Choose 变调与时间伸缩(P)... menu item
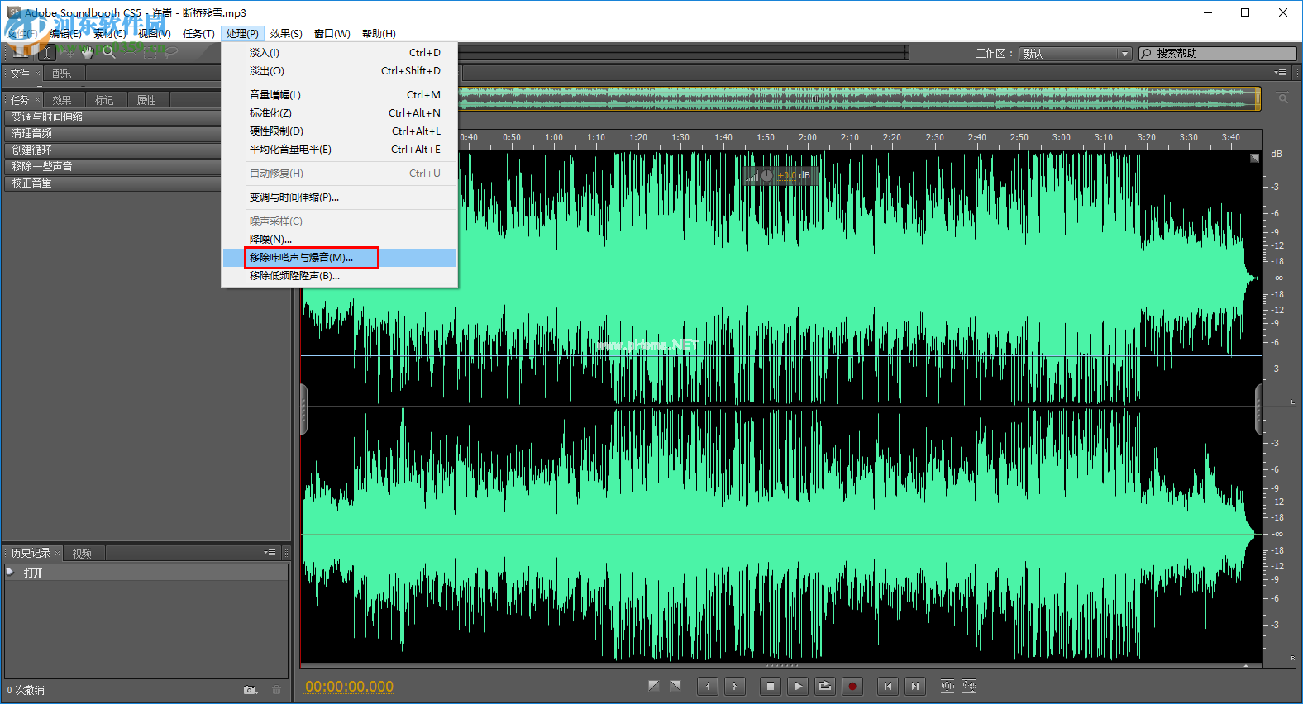 (x=339, y=197)
